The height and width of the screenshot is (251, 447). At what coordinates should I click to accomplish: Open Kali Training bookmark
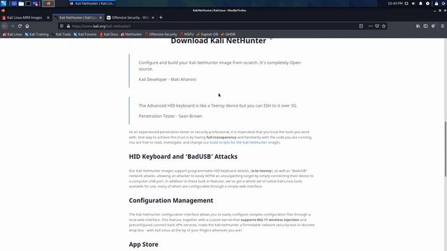(36, 34)
